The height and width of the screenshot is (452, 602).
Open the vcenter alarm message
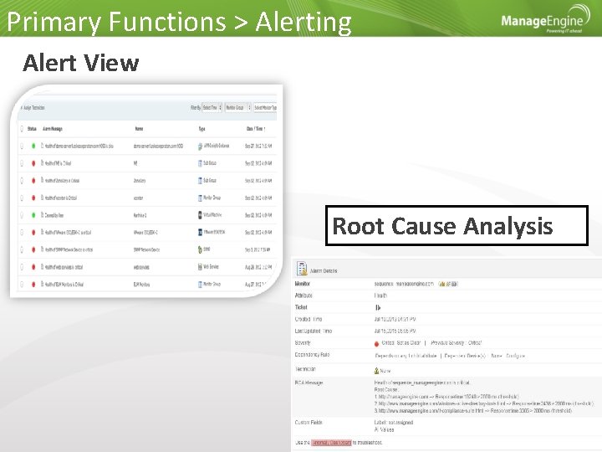click(x=61, y=198)
